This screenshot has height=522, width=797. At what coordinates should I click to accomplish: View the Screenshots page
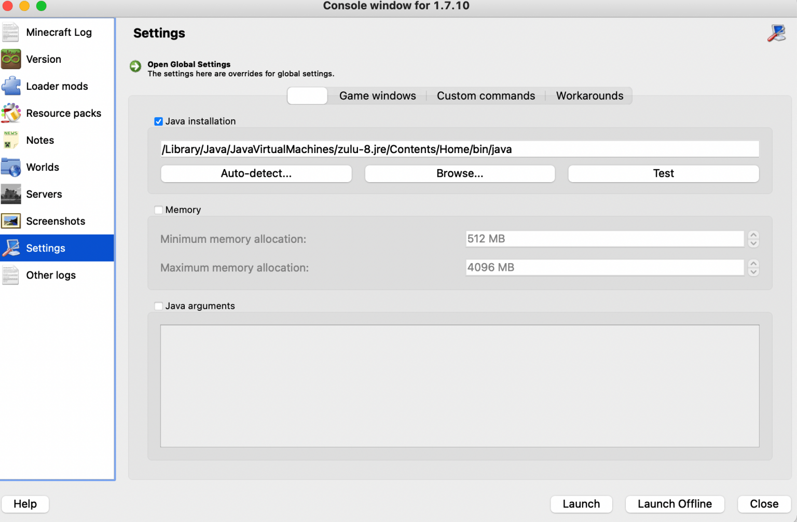pyautogui.click(x=56, y=221)
